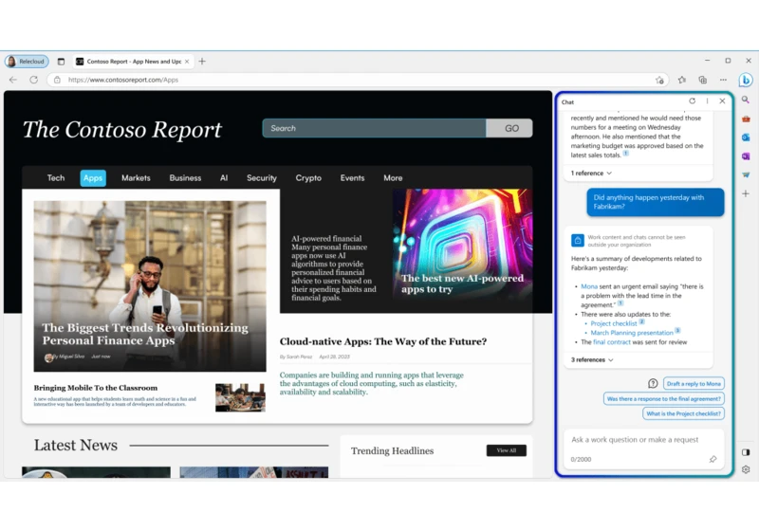Open the Bing Copilot sidebar icon
This screenshot has height=531, width=759.
[746, 80]
